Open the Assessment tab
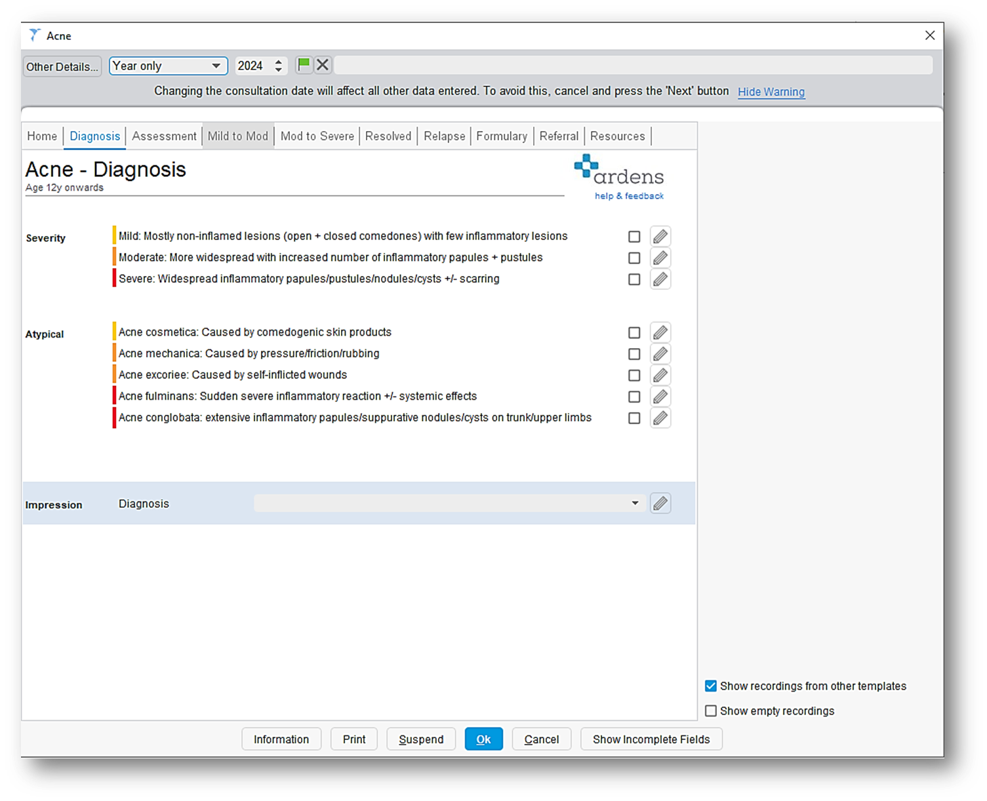The width and height of the screenshot is (987, 801). (164, 136)
